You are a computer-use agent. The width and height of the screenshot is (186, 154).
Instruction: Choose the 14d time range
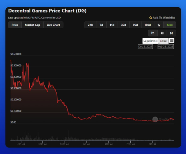tap(112, 25)
